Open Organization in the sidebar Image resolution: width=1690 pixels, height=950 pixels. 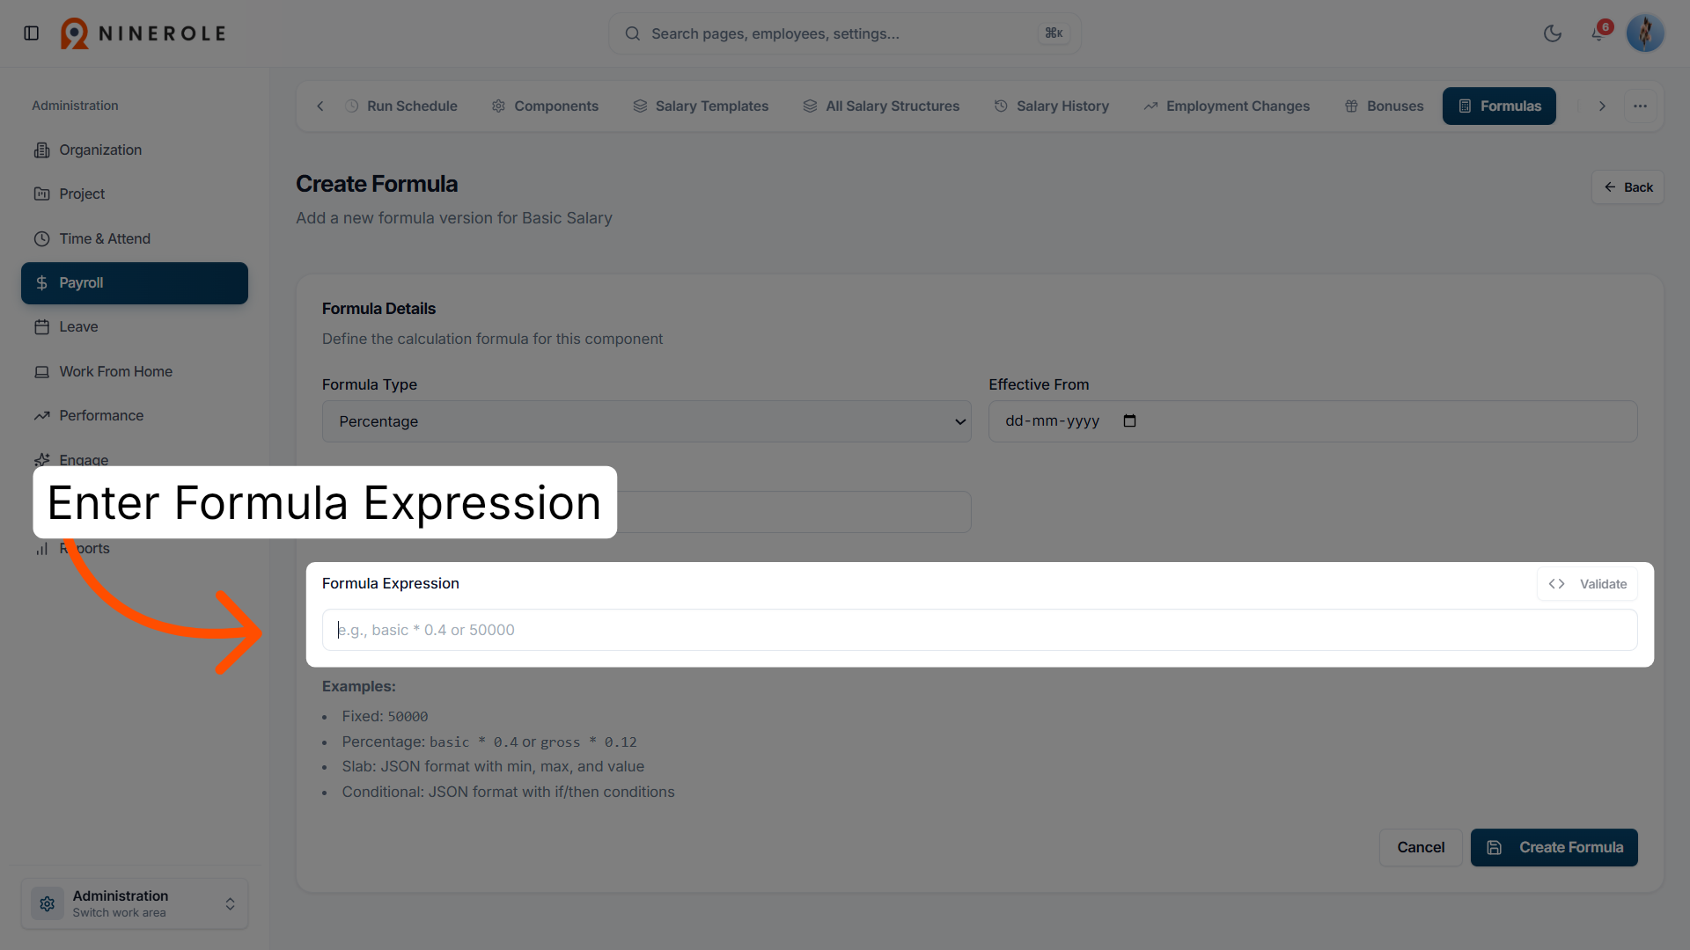click(135, 150)
